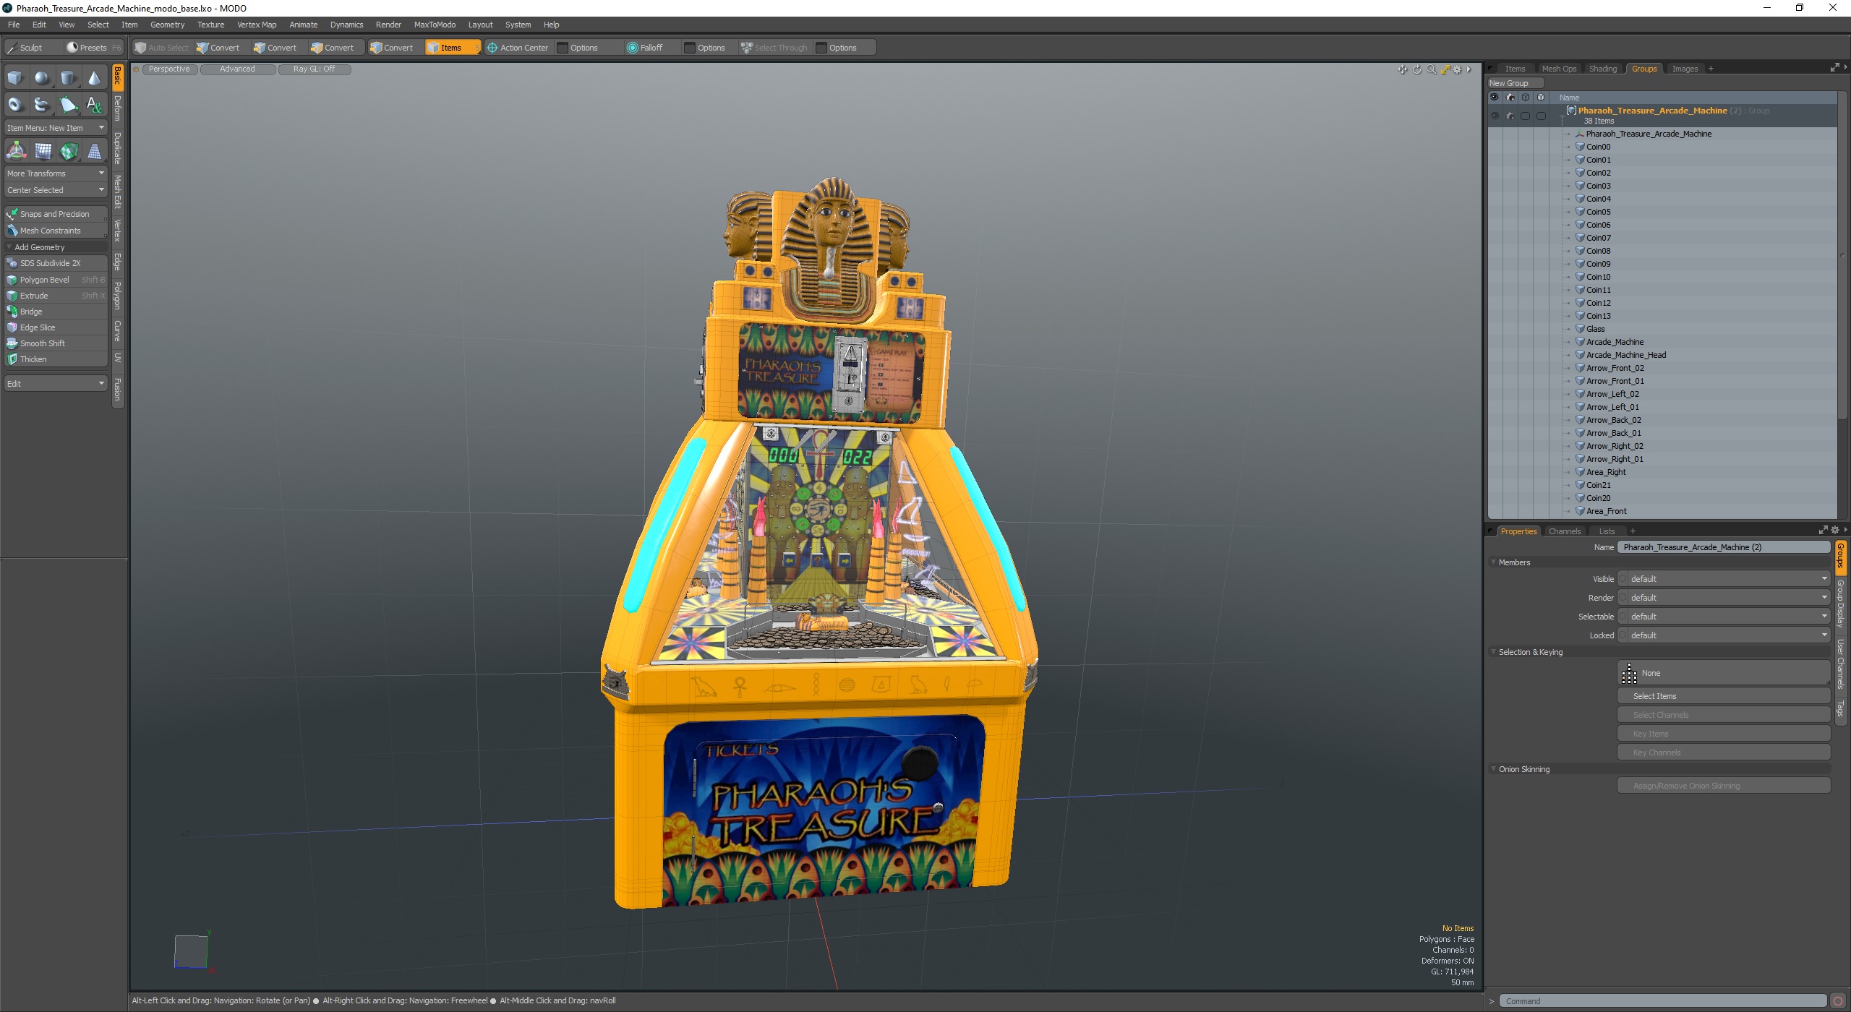
Task: Select the Polygon Bevel tool
Action: [56, 280]
